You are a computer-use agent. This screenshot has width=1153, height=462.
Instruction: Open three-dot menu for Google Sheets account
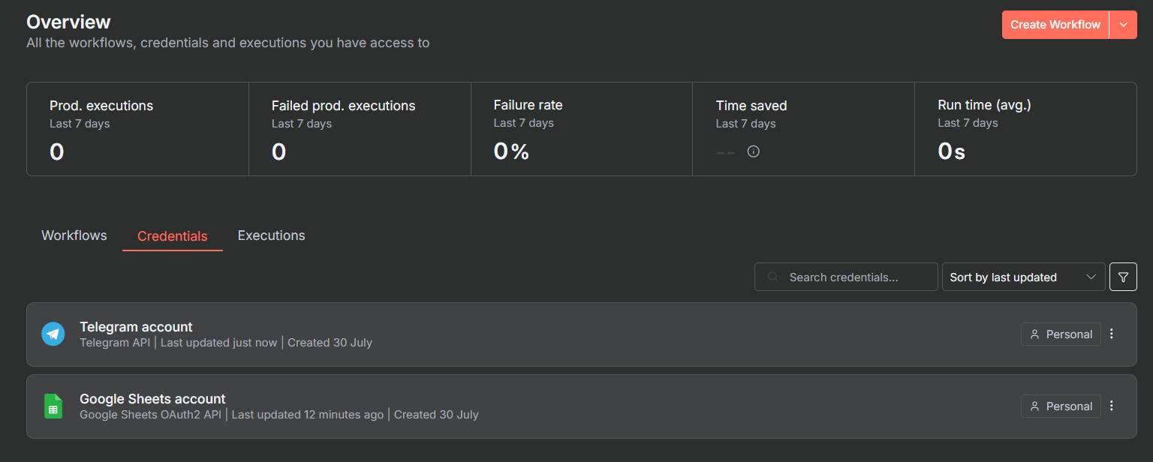pos(1112,406)
